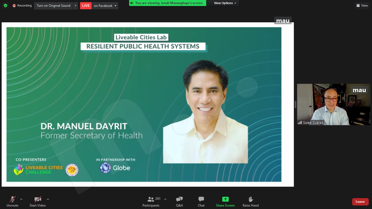372x209 pixels.
Task: Unmute the microphone
Action: pos(12,201)
